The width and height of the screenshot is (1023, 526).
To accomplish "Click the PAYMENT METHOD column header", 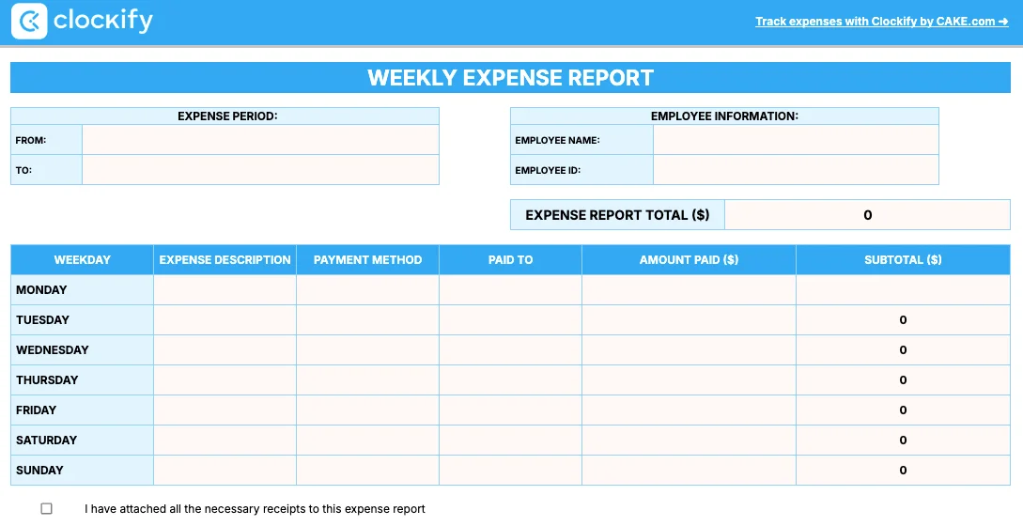I will tap(368, 260).
